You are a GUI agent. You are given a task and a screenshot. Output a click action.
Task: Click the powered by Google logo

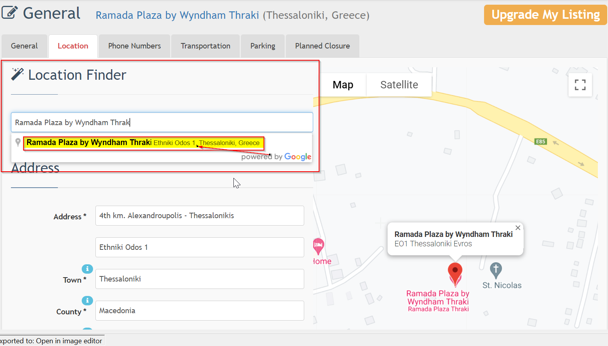(276, 157)
